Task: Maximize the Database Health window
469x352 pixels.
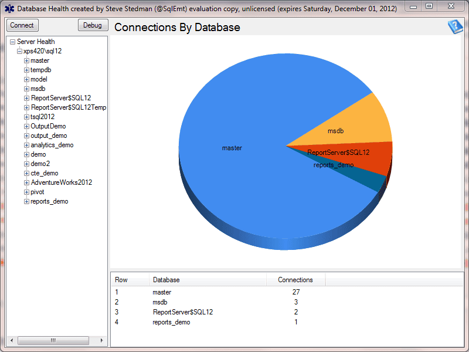Action: click(429, 6)
